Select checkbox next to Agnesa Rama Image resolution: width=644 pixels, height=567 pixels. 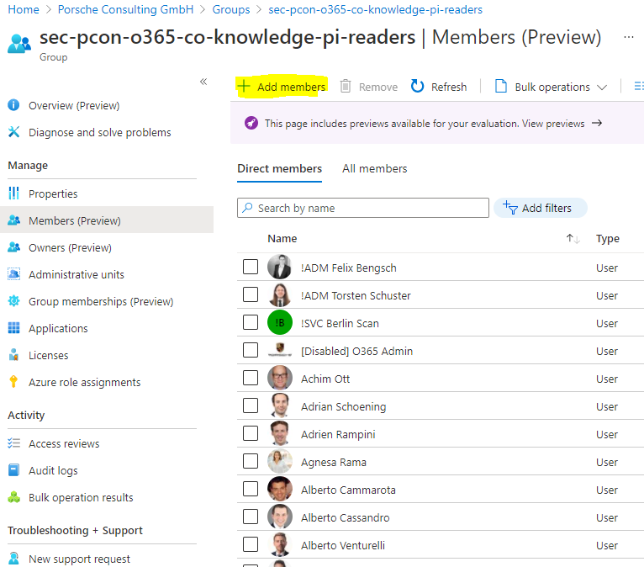pyautogui.click(x=251, y=461)
